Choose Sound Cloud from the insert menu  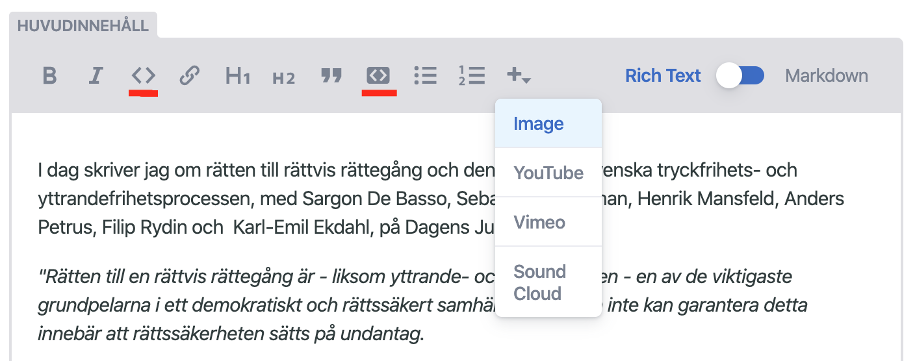548,282
